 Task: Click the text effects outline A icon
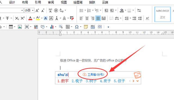64,18
